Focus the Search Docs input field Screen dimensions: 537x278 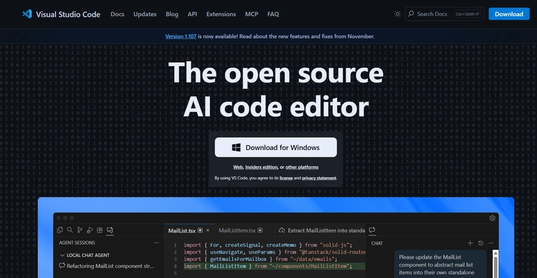(x=444, y=14)
